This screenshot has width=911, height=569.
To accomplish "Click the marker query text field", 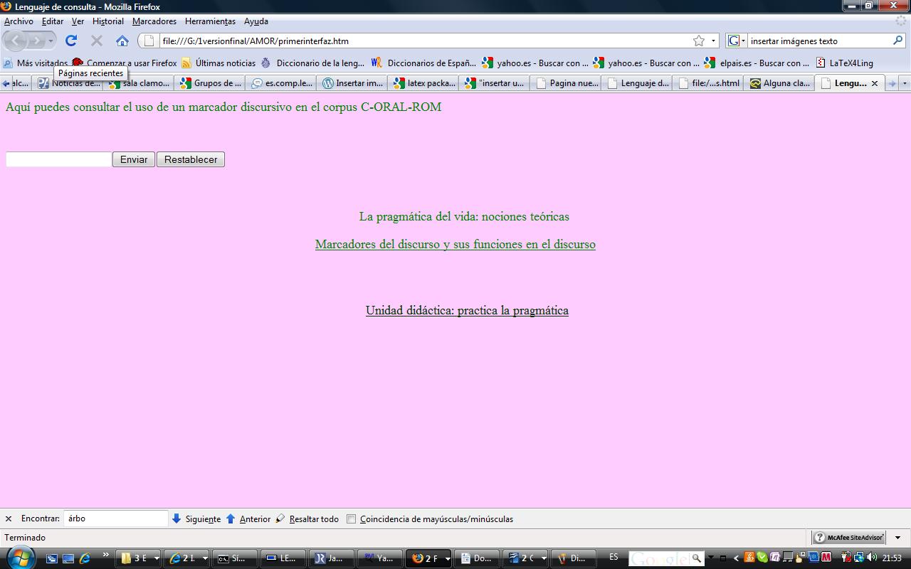I will pyautogui.click(x=58, y=159).
